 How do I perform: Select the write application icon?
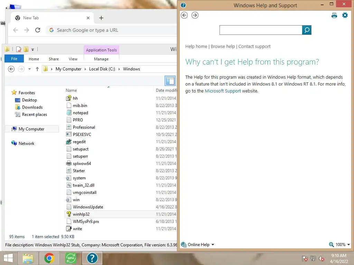(69, 228)
